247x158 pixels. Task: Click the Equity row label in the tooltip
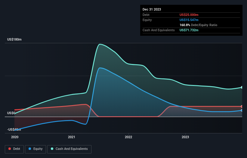tap(147, 20)
